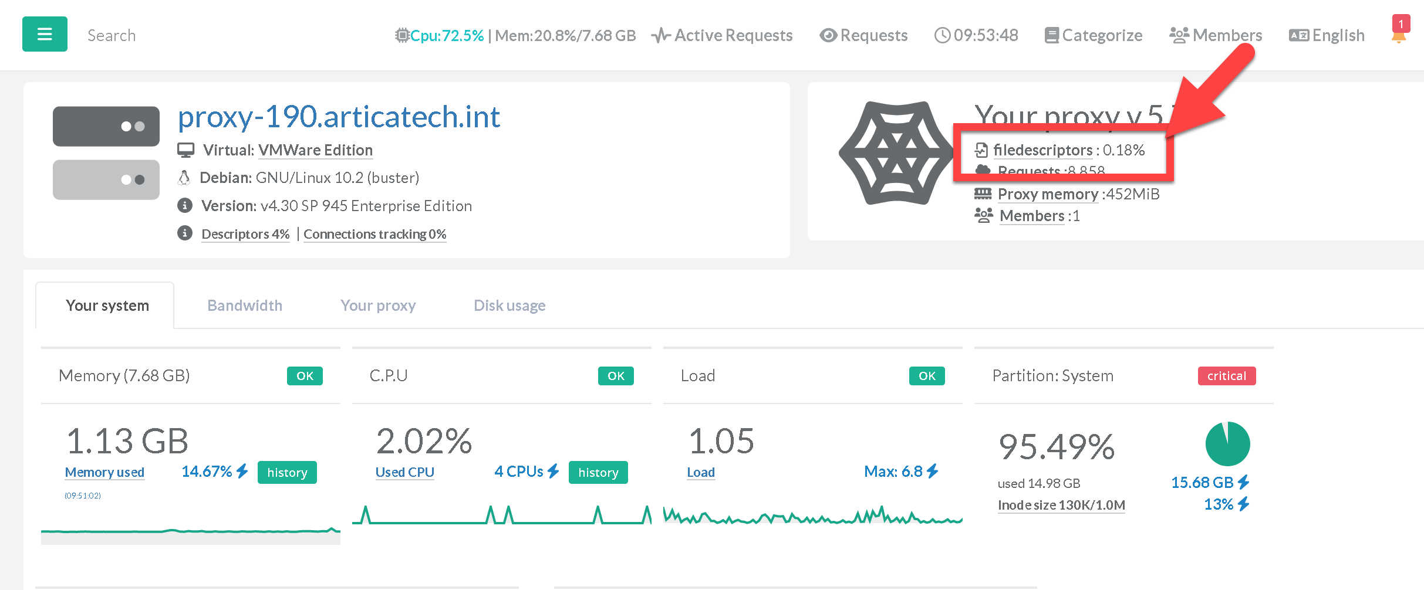This screenshot has height=590, width=1424.
Task: Click the lightning icon next to Max: 6.8
Action: pos(933,472)
